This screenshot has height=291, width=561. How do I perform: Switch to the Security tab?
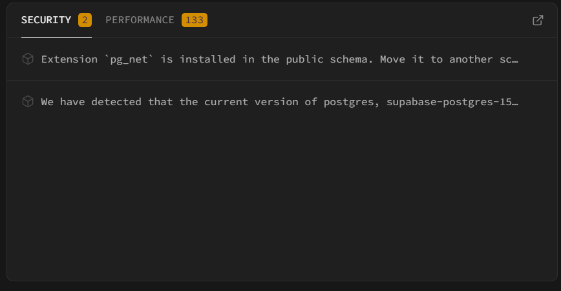click(46, 20)
